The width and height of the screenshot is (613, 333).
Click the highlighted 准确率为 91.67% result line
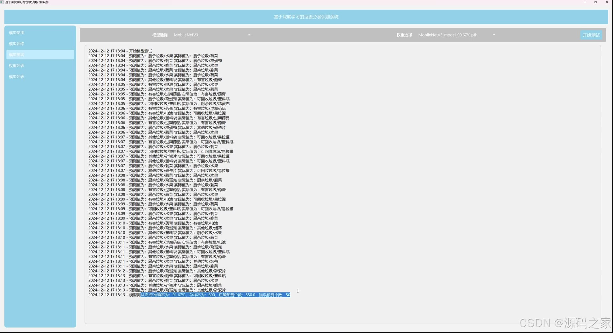click(189, 295)
